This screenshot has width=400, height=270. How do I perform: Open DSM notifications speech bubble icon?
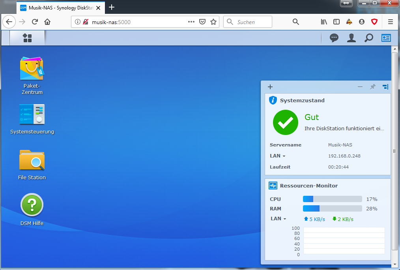tap(334, 38)
